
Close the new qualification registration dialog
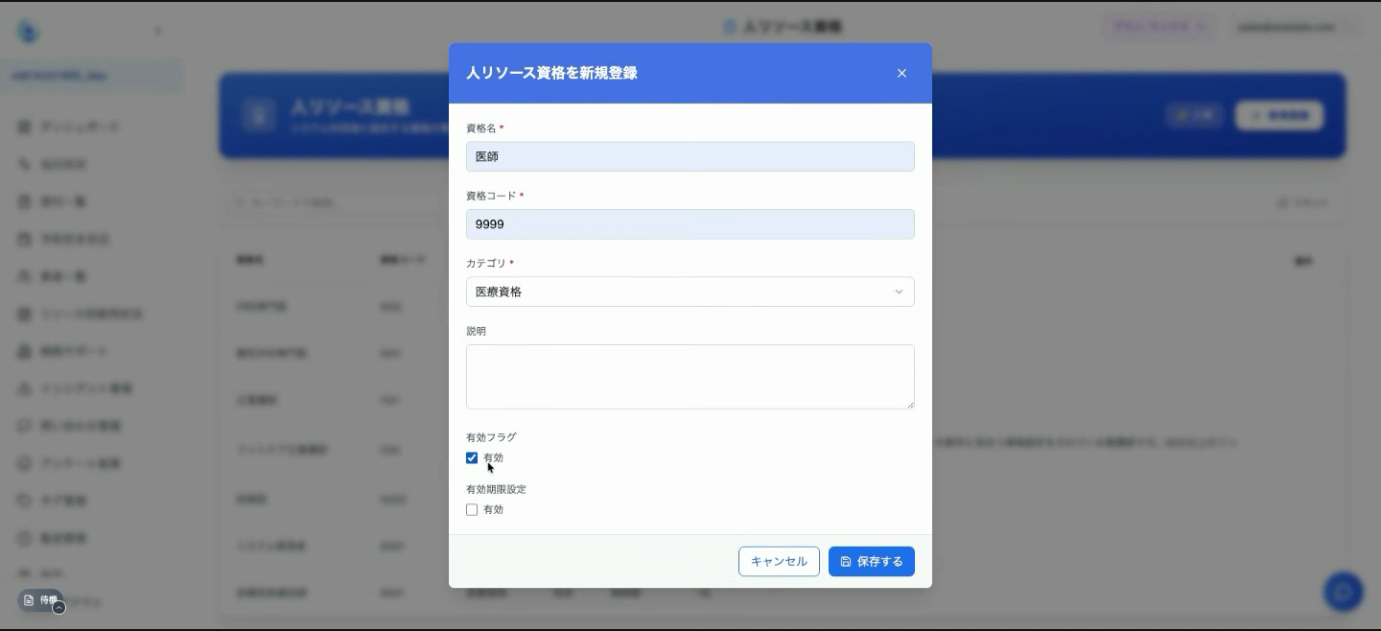pos(901,73)
